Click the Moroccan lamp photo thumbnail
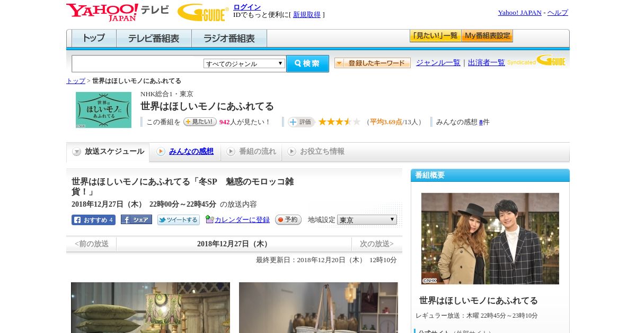Image resolution: width=636 pixels, height=333 pixels. click(151, 308)
